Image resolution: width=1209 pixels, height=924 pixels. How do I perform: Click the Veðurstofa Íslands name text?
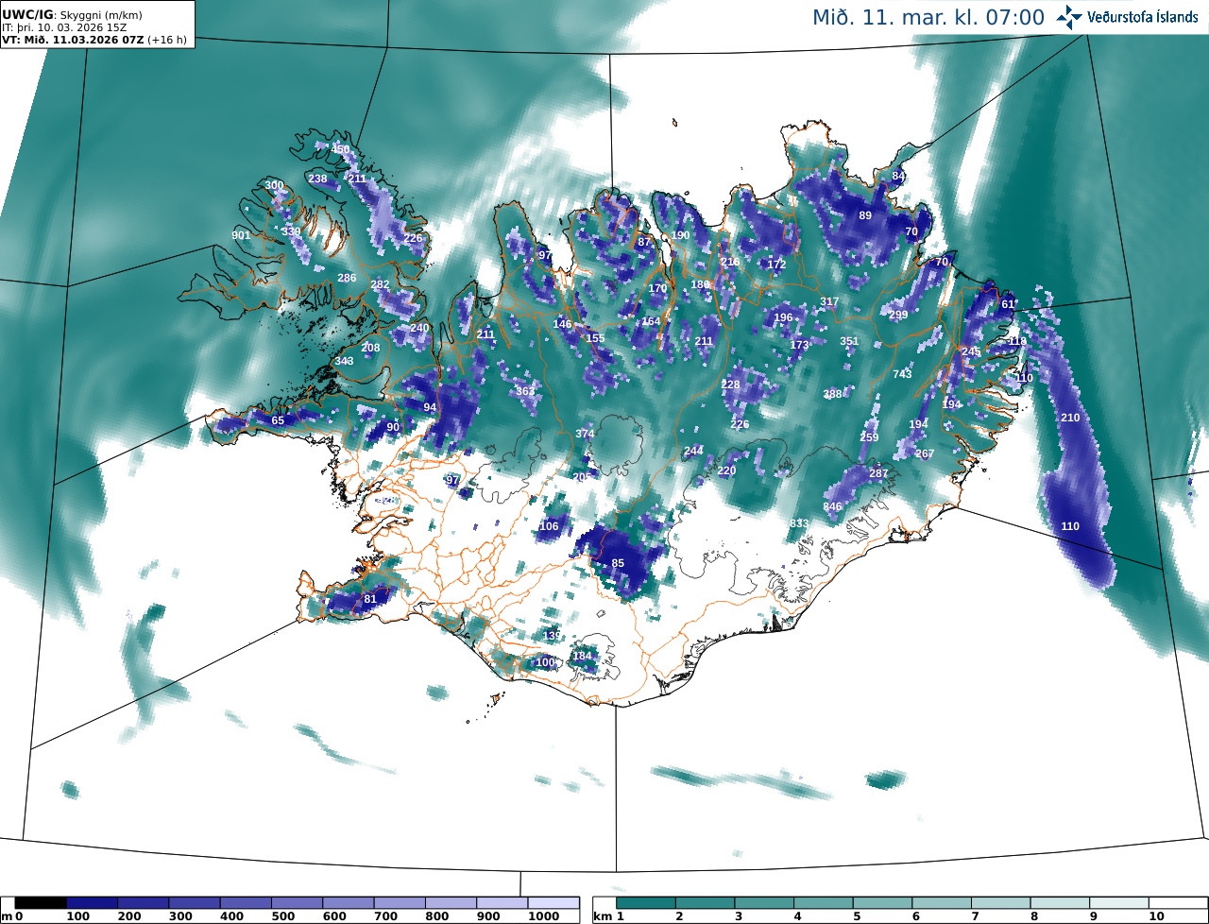coord(1144,17)
